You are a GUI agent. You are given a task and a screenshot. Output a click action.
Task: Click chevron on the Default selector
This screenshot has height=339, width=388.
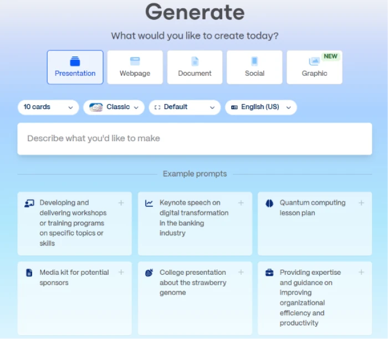coord(212,107)
